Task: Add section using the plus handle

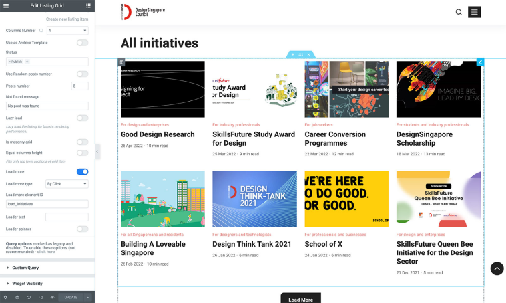Action: [293, 54]
